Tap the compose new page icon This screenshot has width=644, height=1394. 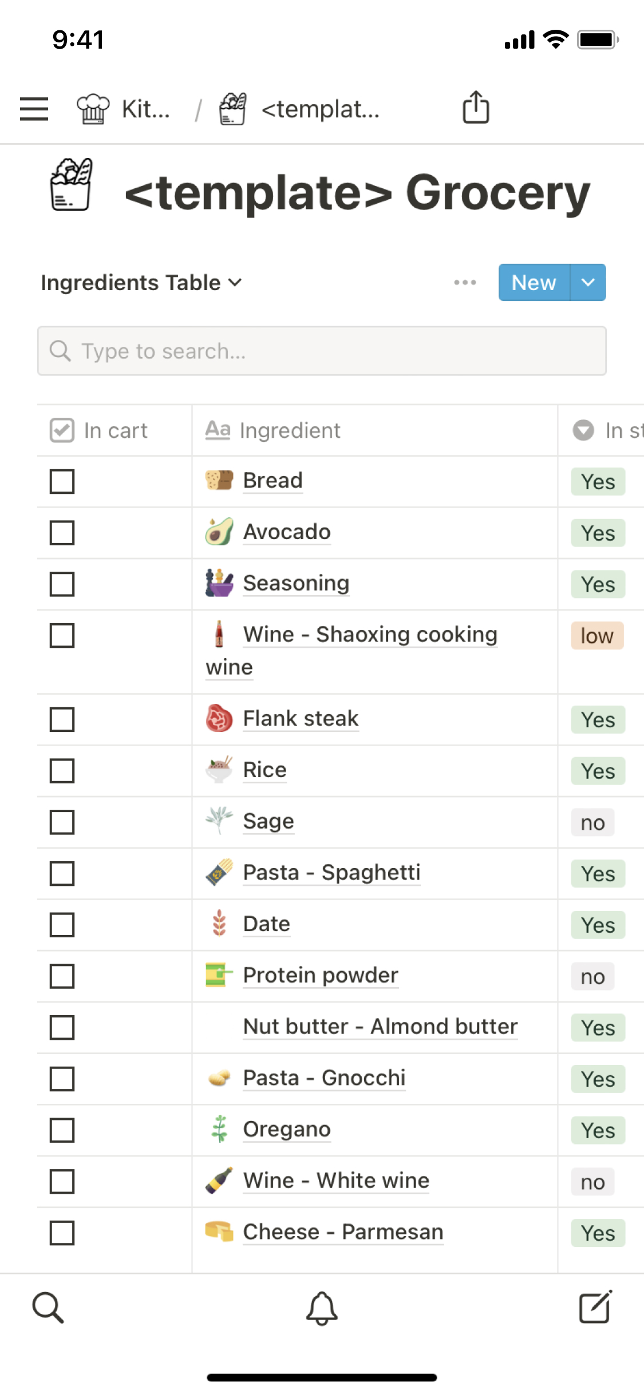[595, 1307]
